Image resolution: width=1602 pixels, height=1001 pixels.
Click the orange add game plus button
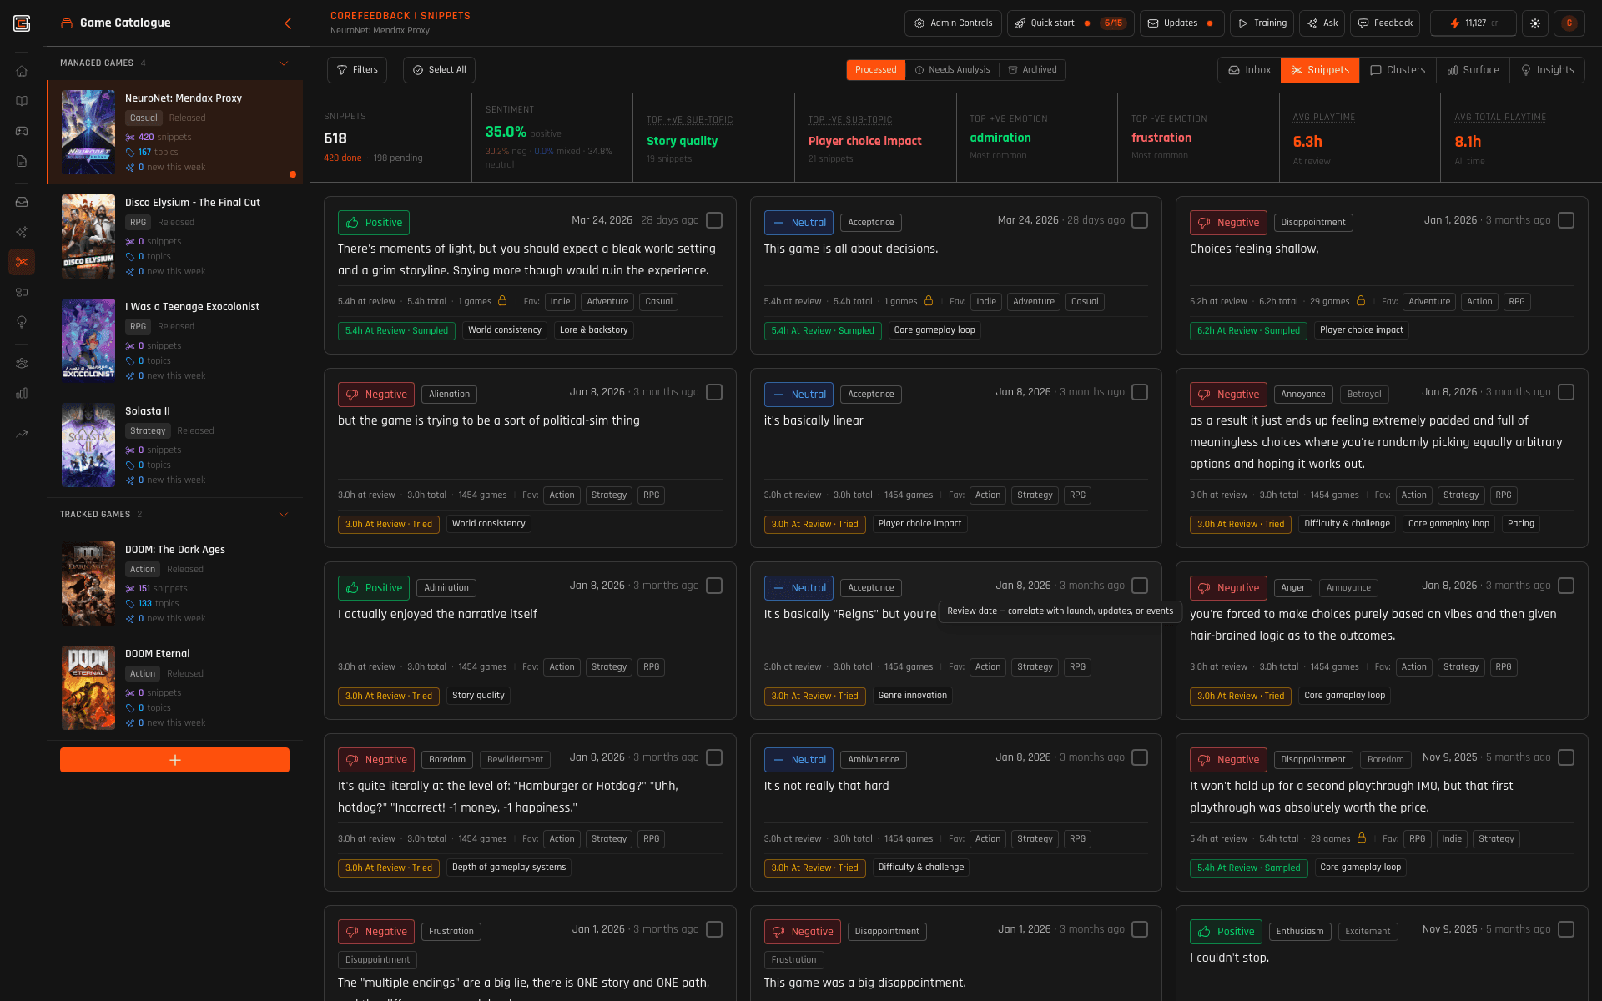pyautogui.click(x=174, y=760)
